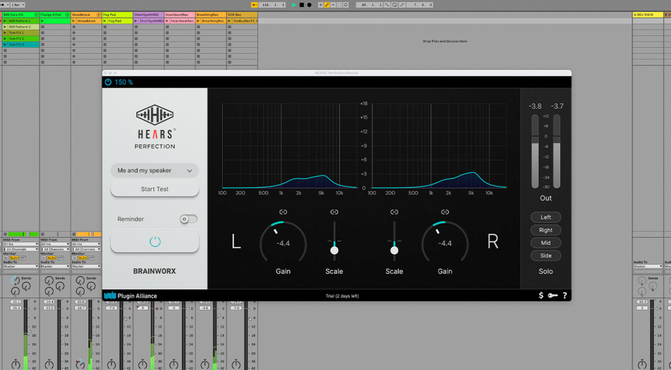The height and width of the screenshot is (370, 671).
Task: Set 909 Core Kit monitor to Auto
Action: pyautogui.click(x=14, y=258)
